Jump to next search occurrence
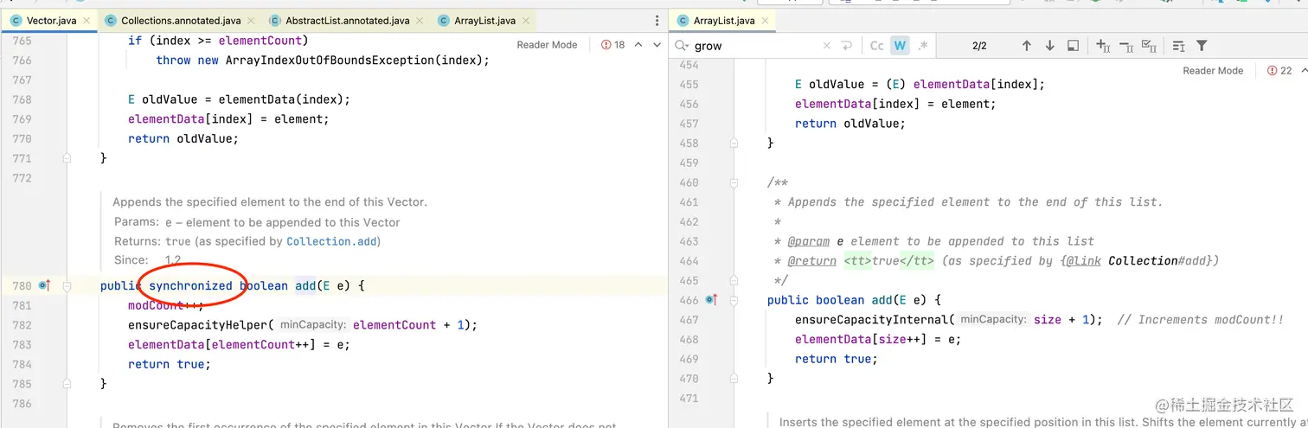 tap(1049, 46)
